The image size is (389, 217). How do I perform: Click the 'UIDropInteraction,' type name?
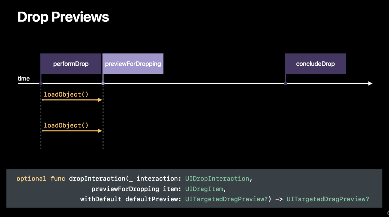[219, 179]
